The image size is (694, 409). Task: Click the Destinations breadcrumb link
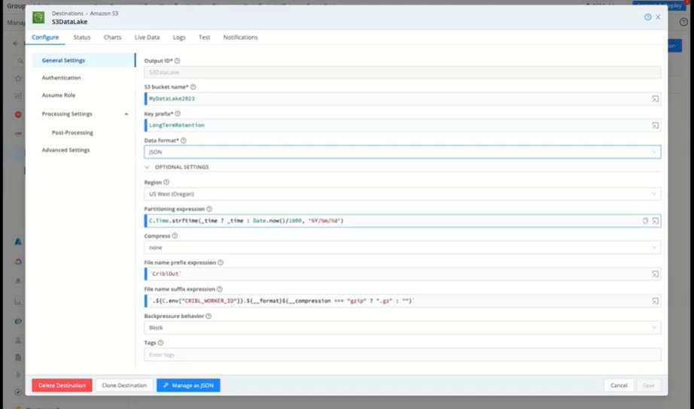pyautogui.click(x=67, y=14)
